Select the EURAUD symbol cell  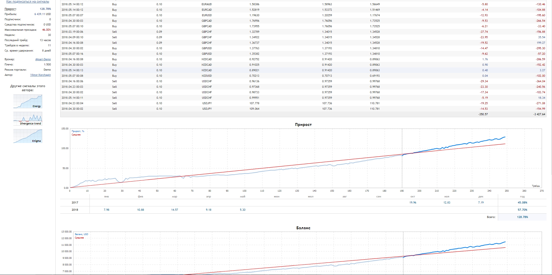207,4
